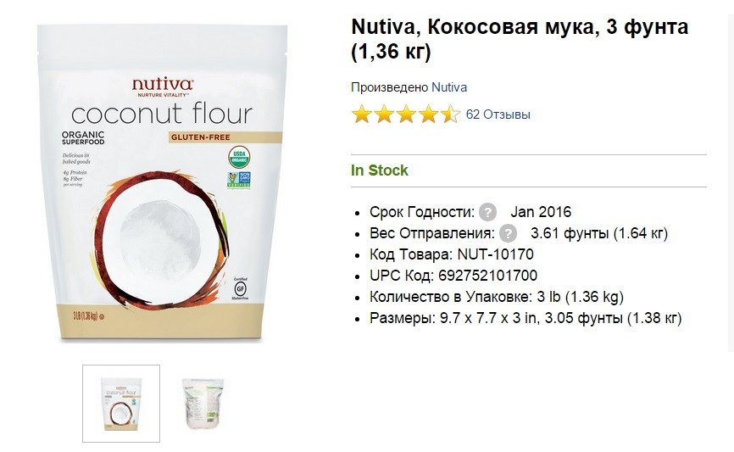Click the product title Nutiva Кокосовая мука

coord(520,39)
